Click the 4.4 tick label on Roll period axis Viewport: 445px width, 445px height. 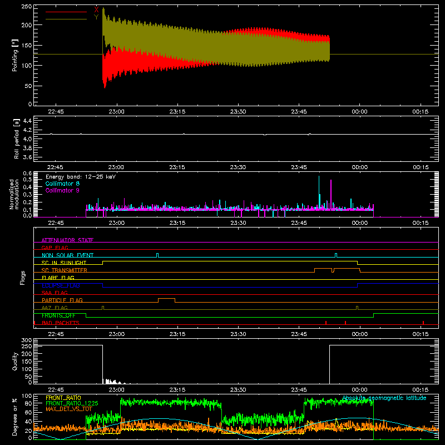[27, 121]
